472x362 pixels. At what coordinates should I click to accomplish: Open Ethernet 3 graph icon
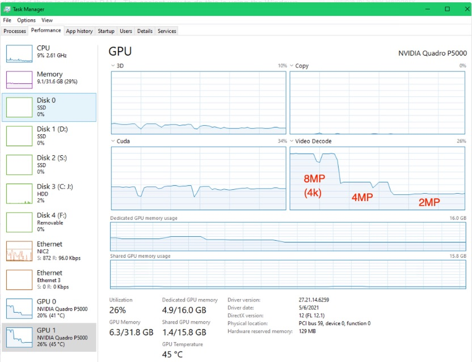[x=19, y=279]
